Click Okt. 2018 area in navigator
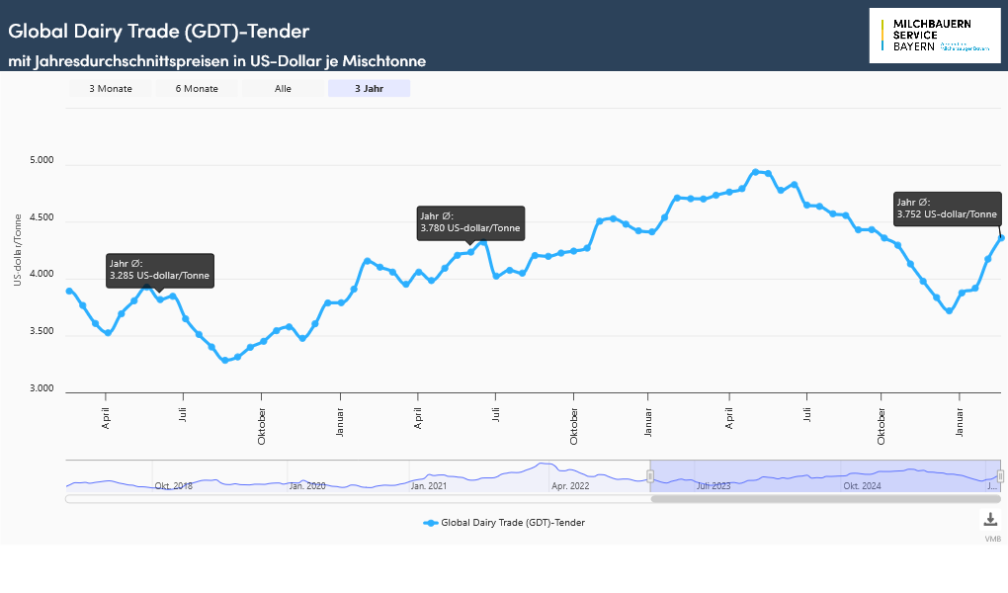The image size is (1008, 593). 176,485
